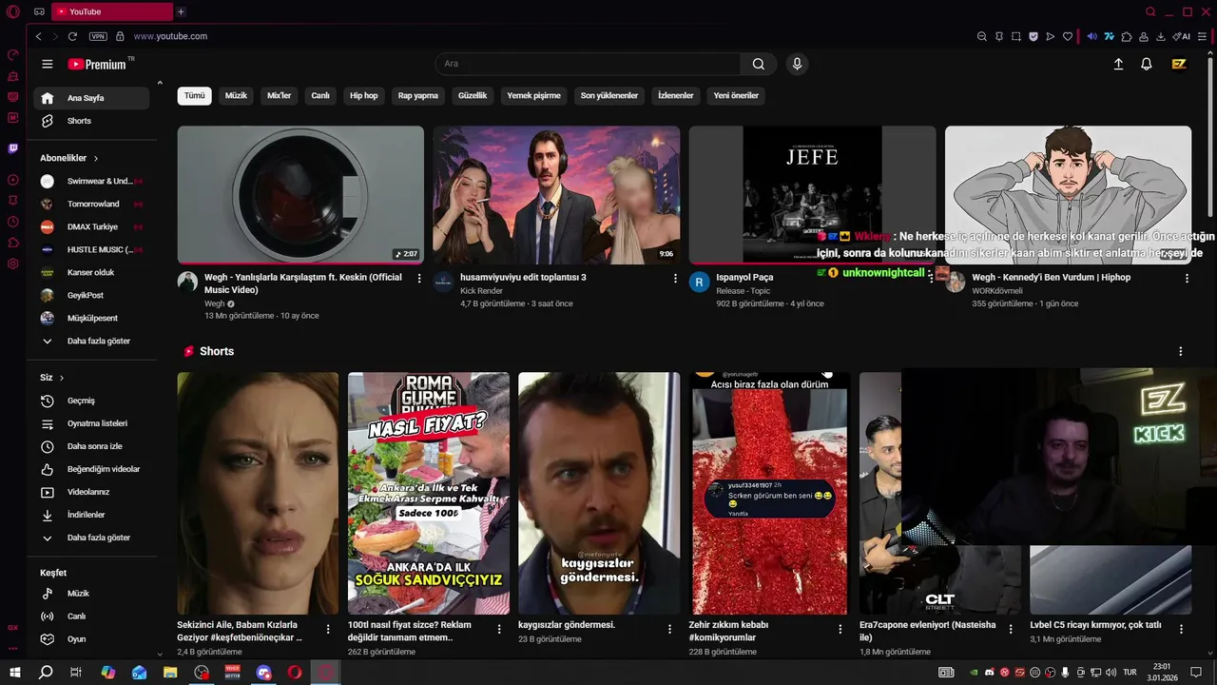The height and width of the screenshot is (685, 1217).
Task: Select the Mix'ler filter chip
Action: pyautogui.click(x=279, y=96)
